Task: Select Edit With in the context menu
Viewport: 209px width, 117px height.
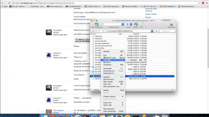Action: (x=113, y=60)
